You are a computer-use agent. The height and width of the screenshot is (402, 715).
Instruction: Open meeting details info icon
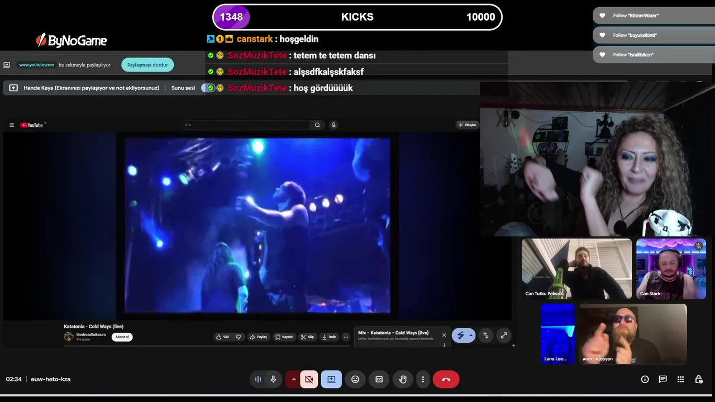[645, 379]
